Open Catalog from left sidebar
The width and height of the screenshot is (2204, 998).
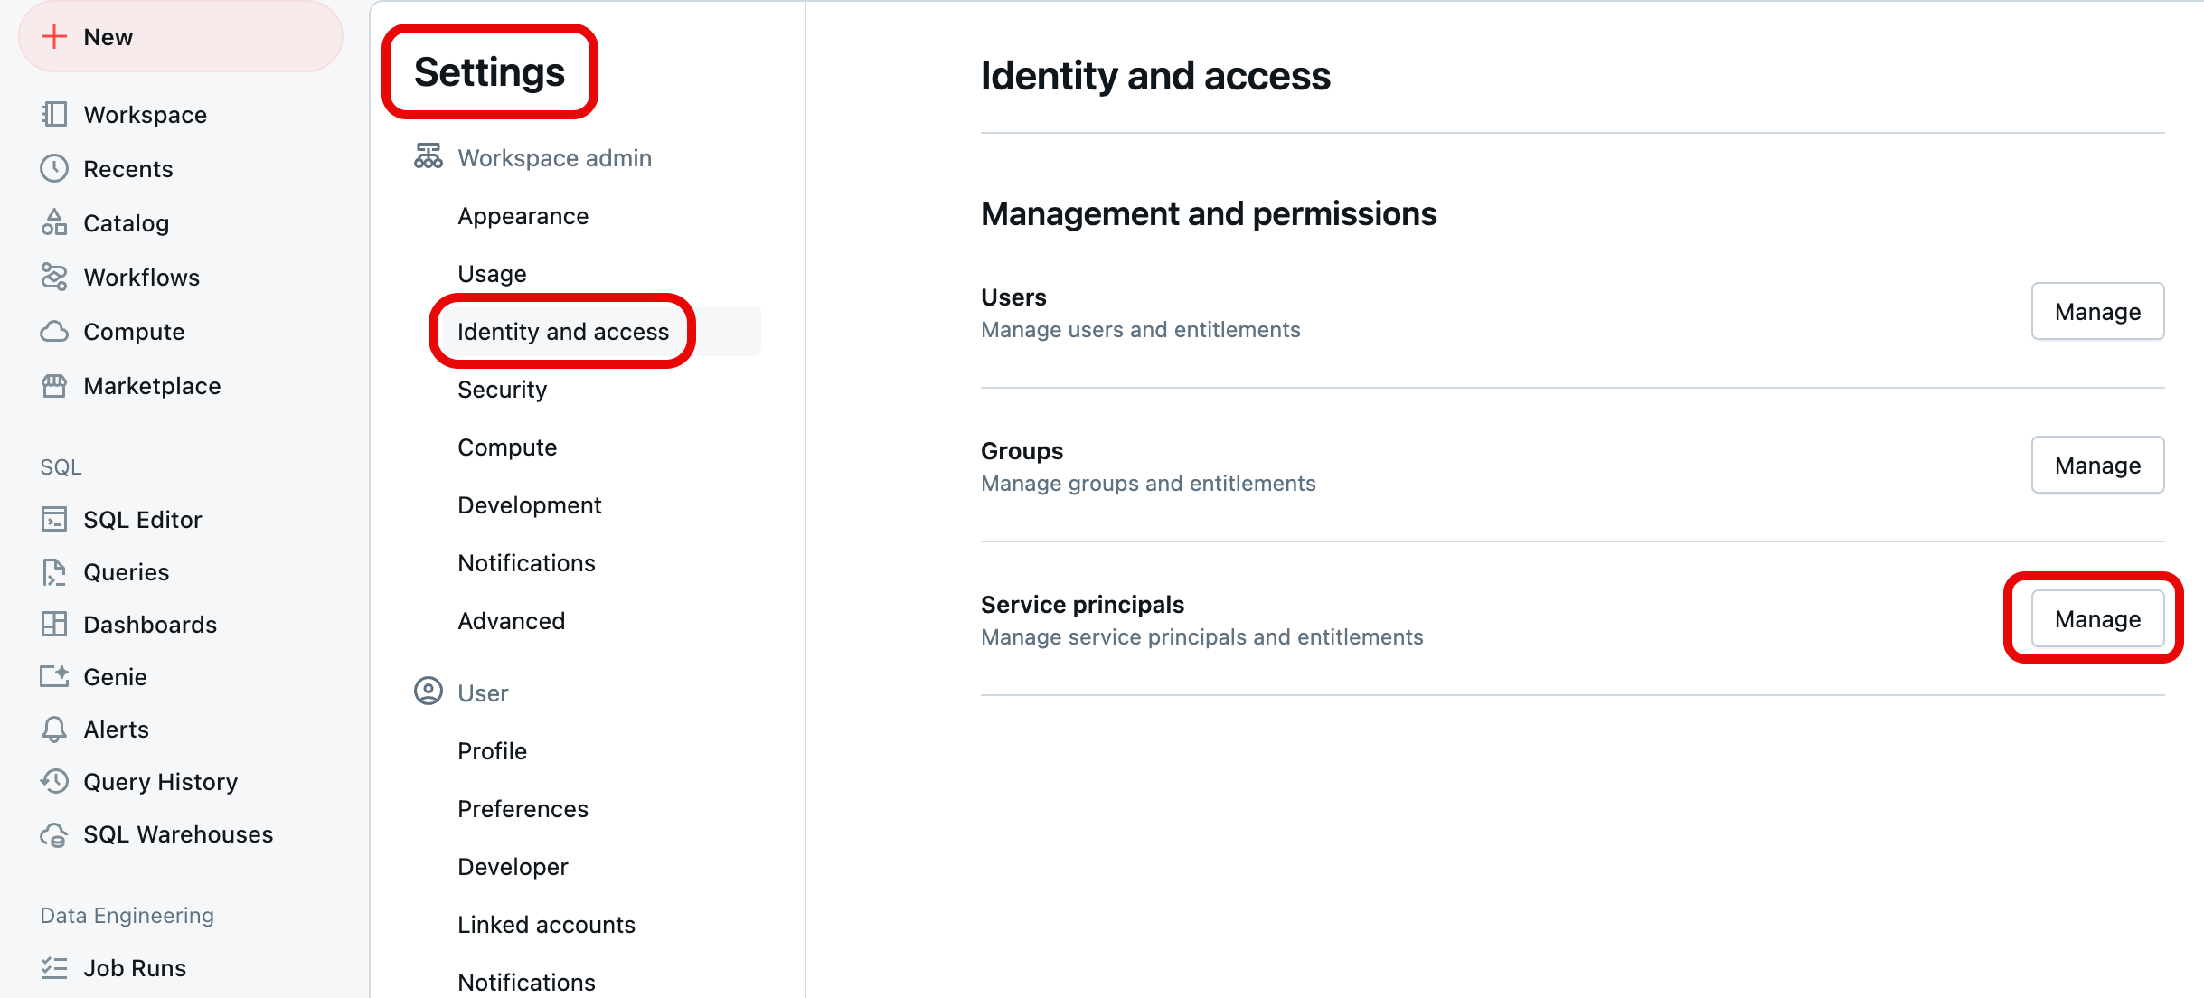click(127, 222)
